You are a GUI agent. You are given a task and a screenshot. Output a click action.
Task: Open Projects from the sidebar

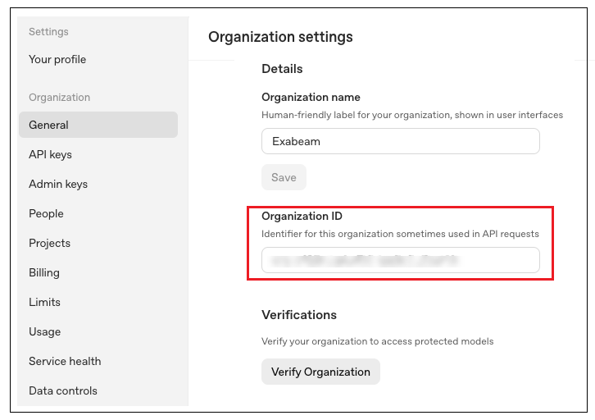(x=49, y=243)
